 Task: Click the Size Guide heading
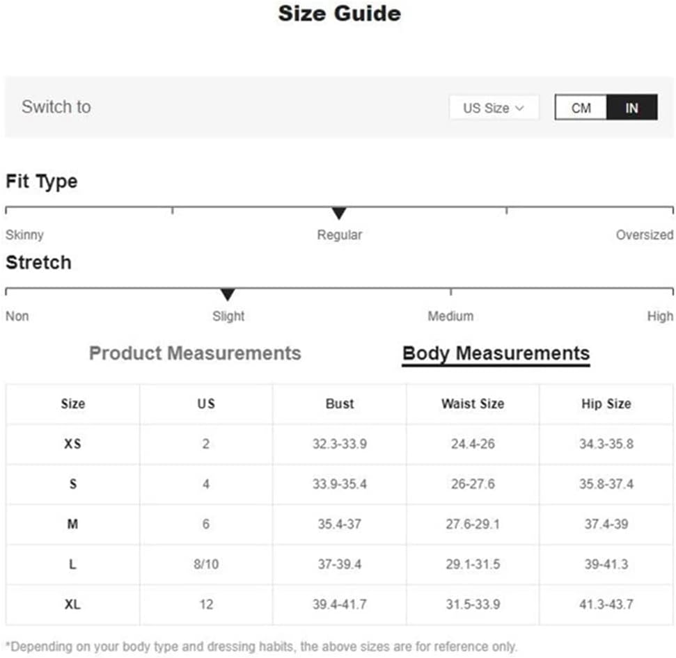click(340, 13)
